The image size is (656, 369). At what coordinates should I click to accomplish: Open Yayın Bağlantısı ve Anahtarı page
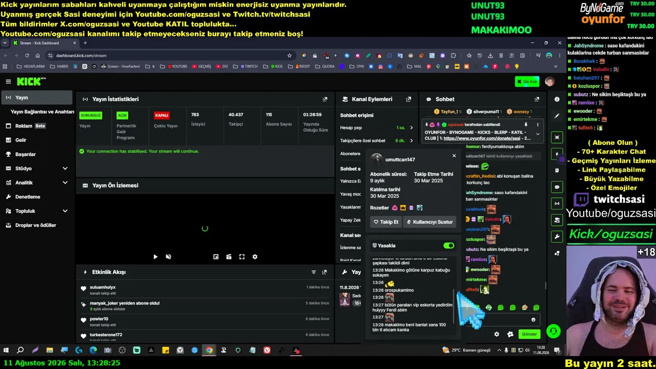[x=43, y=112]
